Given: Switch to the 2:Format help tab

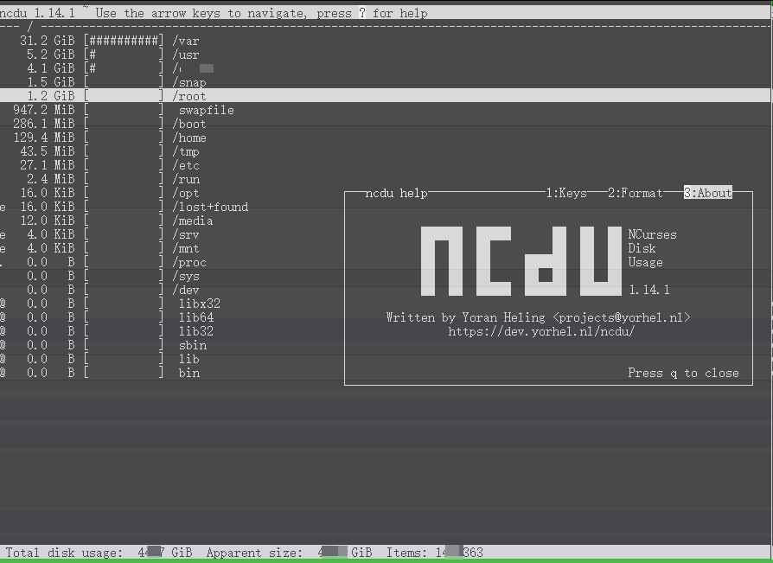Looking at the screenshot, I should (x=635, y=193).
